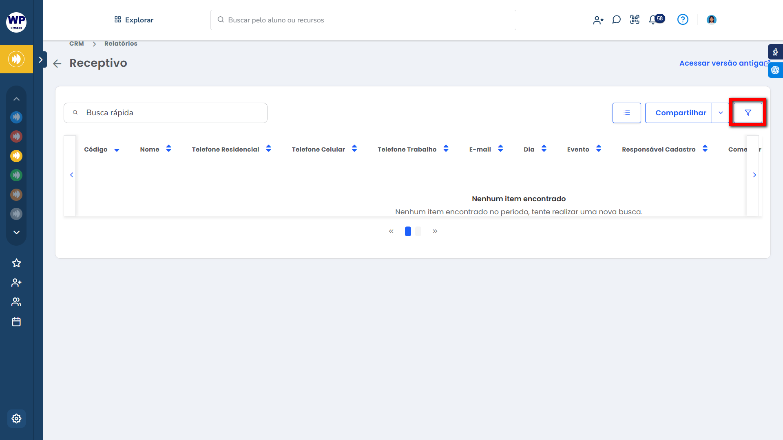Open the help question mark icon
Viewport: 783px width, 440px height.
pos(682,20)
